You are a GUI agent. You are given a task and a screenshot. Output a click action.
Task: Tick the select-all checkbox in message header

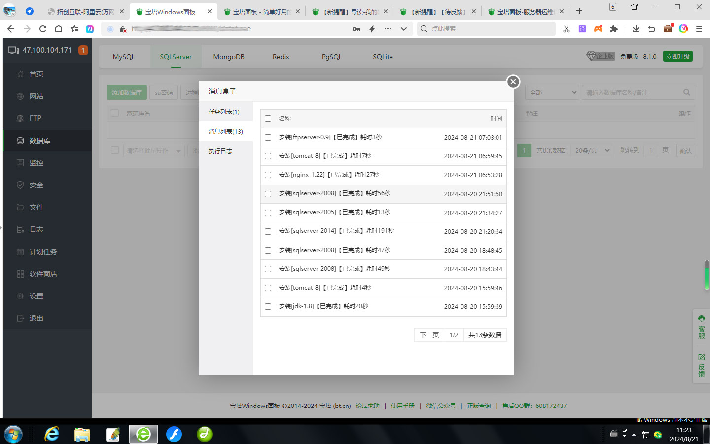(x=268, y=119)
